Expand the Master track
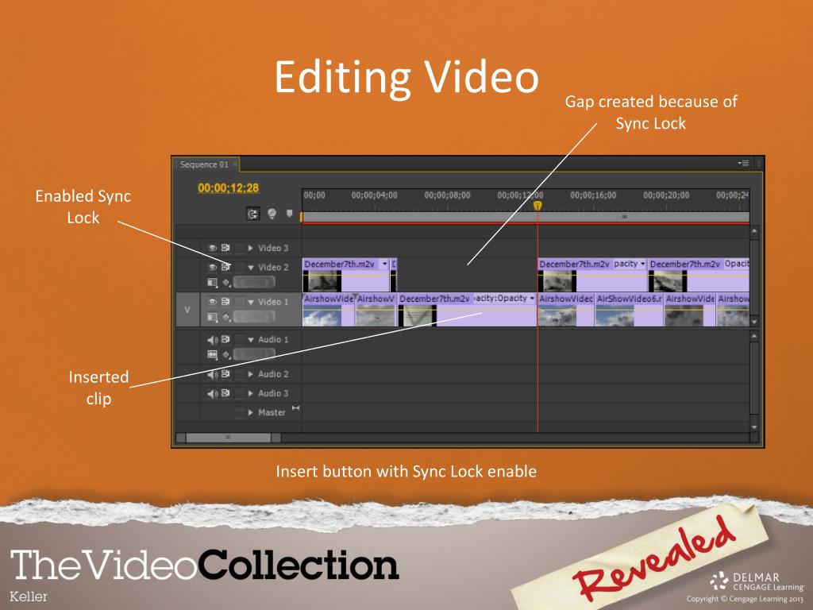Screen dimensions: 813x610 (x=250, y=412)
